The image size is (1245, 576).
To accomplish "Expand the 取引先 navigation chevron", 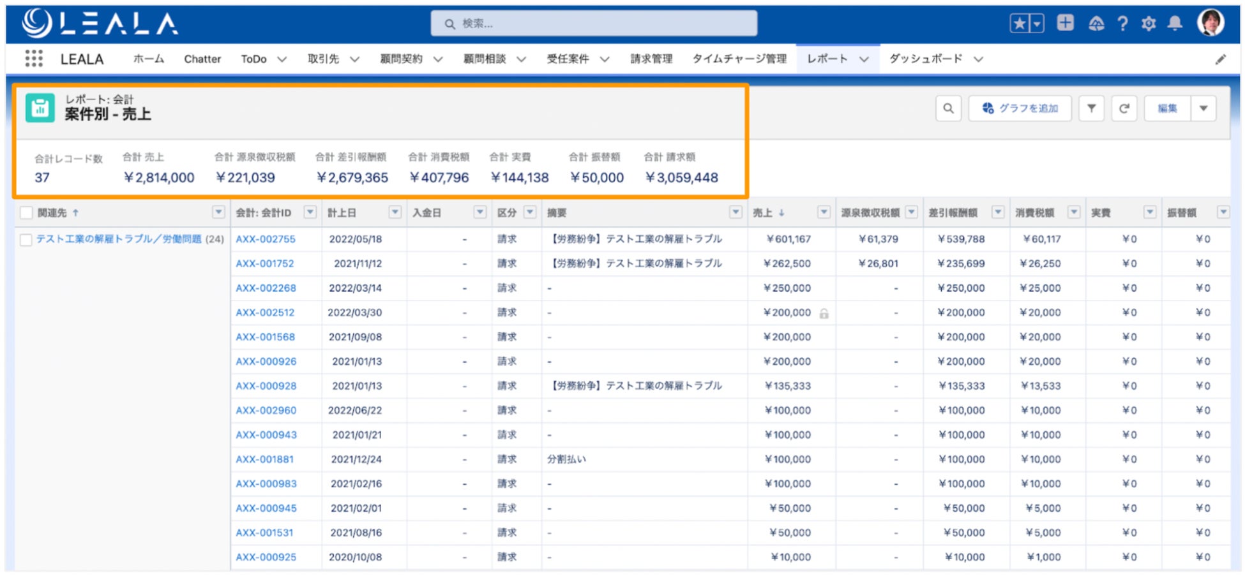I will (x=355, y=59).
